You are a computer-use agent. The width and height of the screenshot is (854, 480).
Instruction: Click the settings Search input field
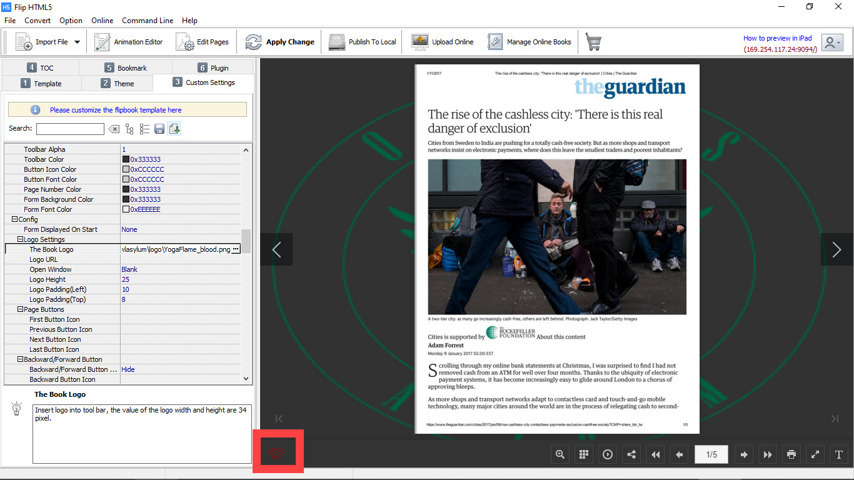point(70,129)
